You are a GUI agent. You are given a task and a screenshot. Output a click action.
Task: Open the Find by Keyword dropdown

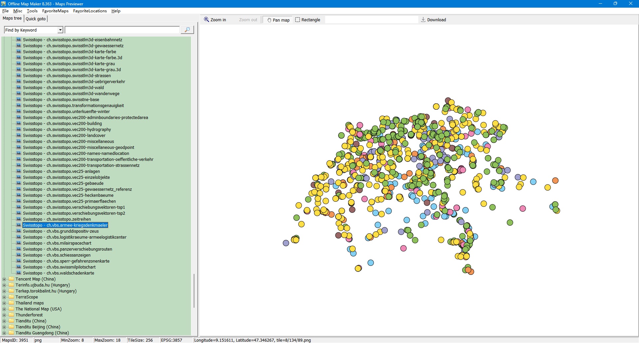[60, 30]
